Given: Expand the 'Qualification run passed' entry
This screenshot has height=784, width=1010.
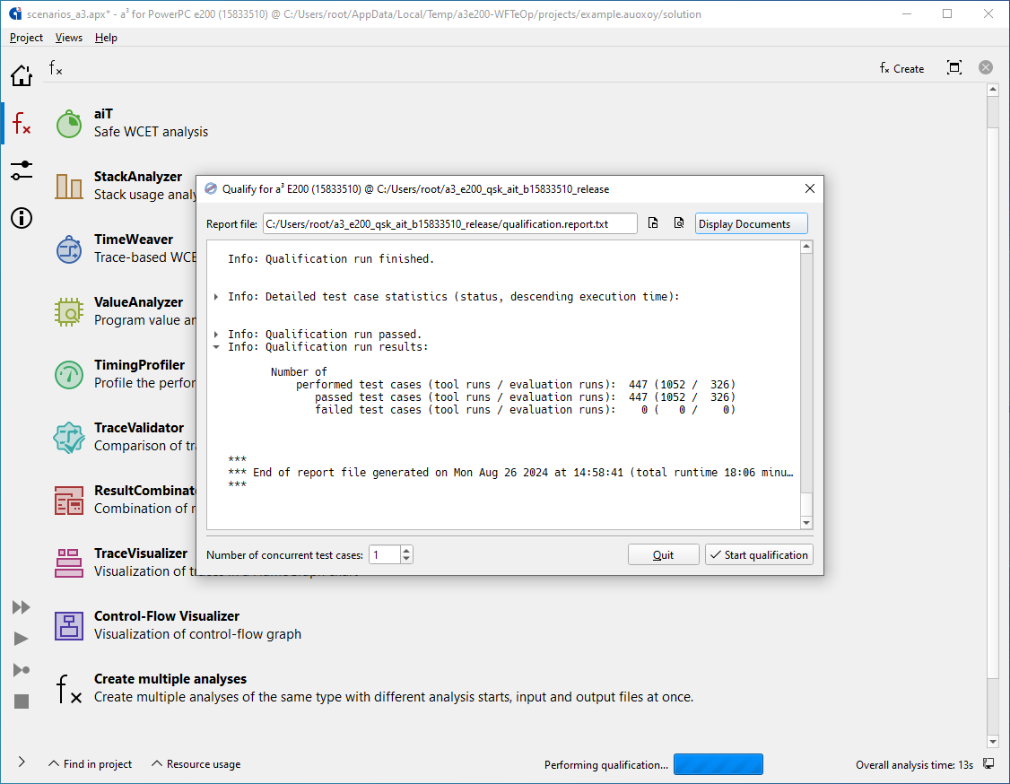Looking at the screenshot, I should [x=216, y=334].
